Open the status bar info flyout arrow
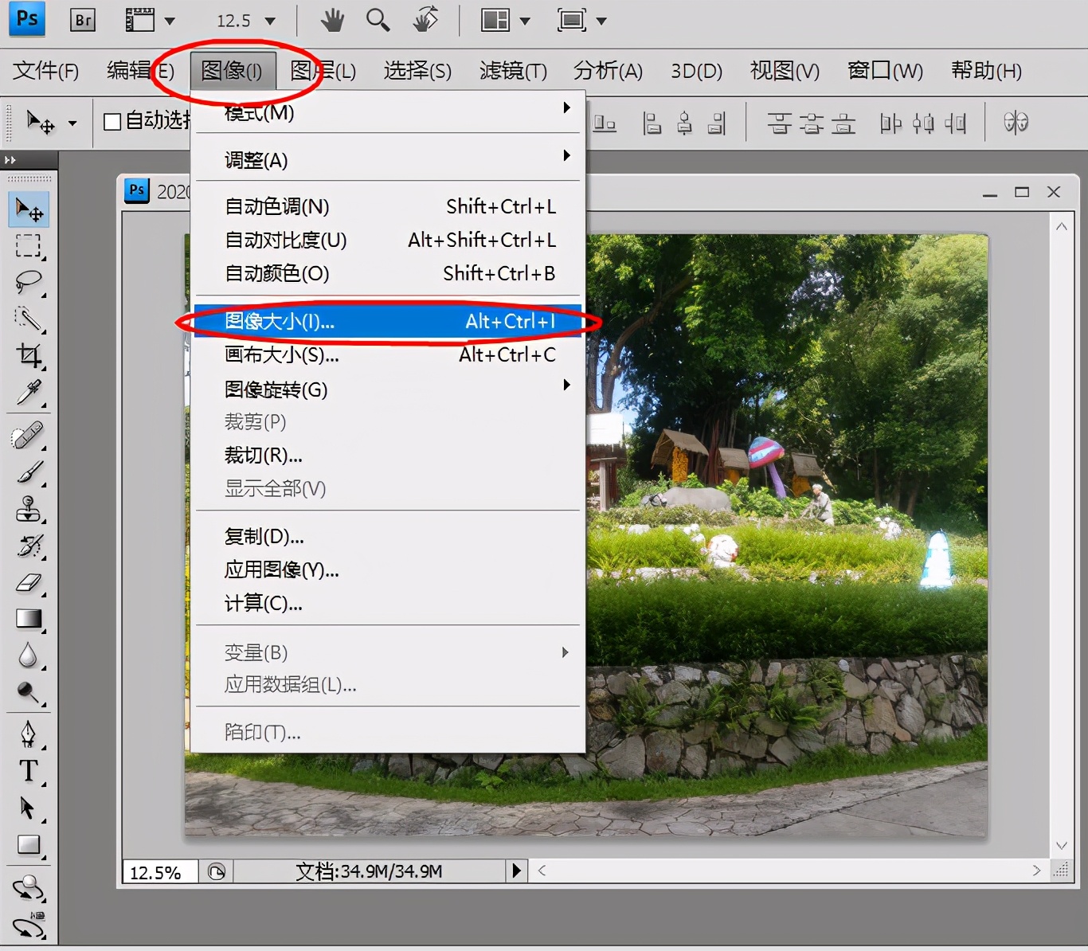1088x951 pixels. pyautogui.click(x=516, y=871)
